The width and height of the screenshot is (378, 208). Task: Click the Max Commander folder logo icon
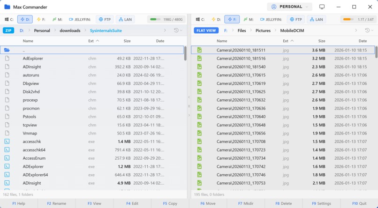point(7,7)
